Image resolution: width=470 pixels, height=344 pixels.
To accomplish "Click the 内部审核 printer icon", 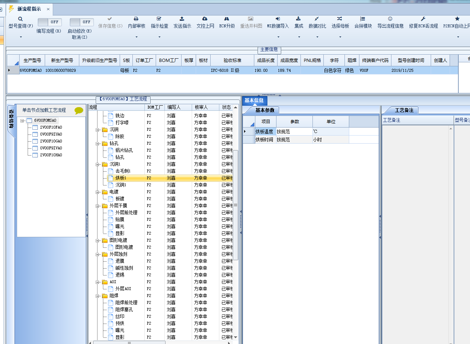I will coord(136,19).
